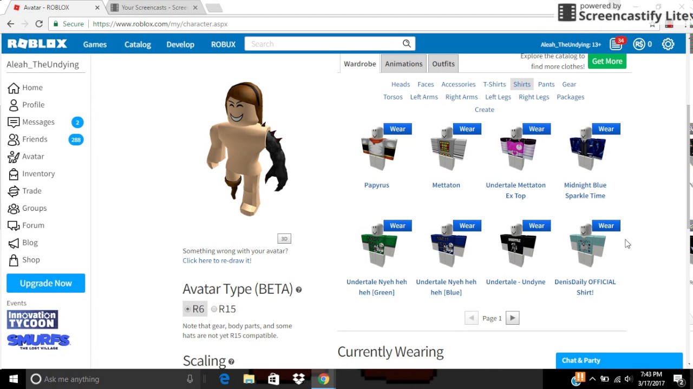The height and width of the screenshot is (389, 693).
Task: Show help for Avatar Type (BETA)
Action: click(x=298, y=290)
